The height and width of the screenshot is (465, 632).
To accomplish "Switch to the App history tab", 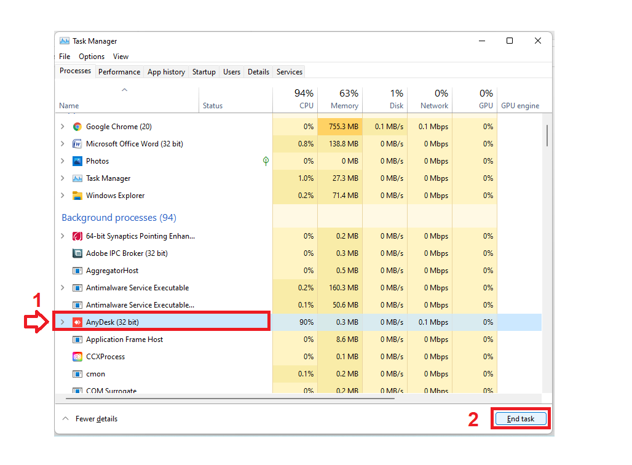I will (x=166, y=72).
